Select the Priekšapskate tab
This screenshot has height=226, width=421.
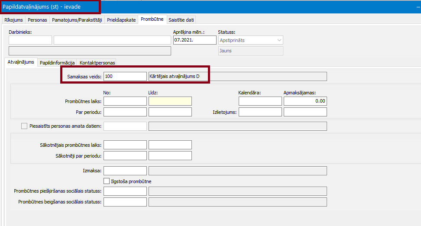(x=121, y=20)
